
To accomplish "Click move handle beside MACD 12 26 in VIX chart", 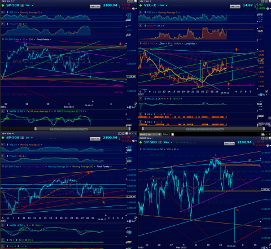I will [145, 99].
